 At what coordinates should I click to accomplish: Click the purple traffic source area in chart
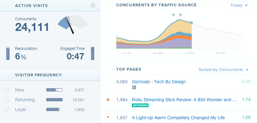(179, 43)
